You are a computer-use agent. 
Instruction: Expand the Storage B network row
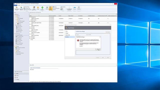pyautogui.click(x=30, y=38)
